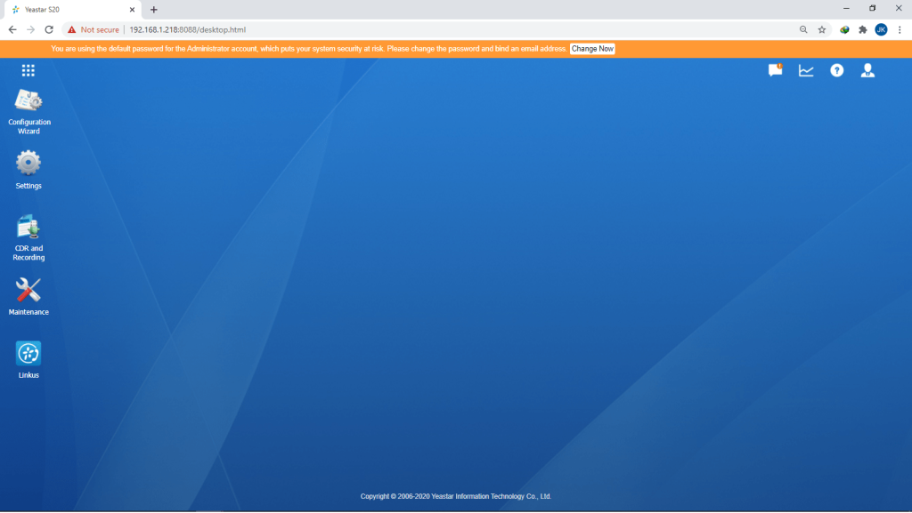The image size is (912, 513).
Task: View event notification messages icon
Action: tap(776, 70)
